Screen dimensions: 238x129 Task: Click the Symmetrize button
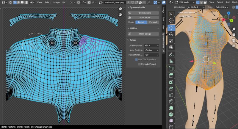pos(145,13)
